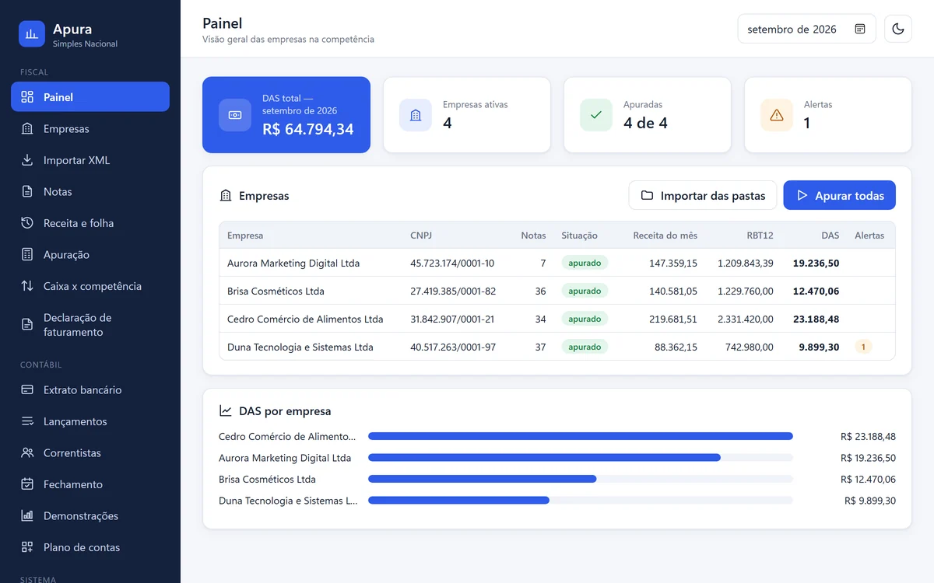934x583 pixels.
Task: Click apurado status badge for Brisa Cosméticos
Action: [585, 291]
